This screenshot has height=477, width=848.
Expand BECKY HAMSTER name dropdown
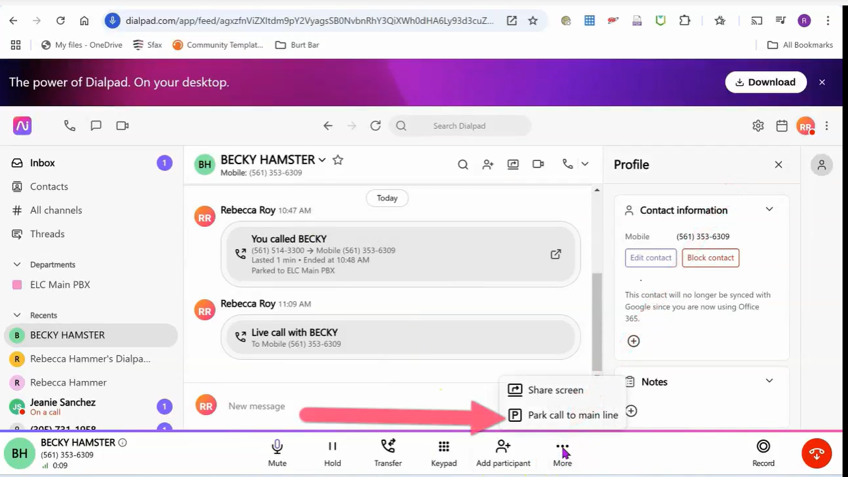click(x=322, y=159)
